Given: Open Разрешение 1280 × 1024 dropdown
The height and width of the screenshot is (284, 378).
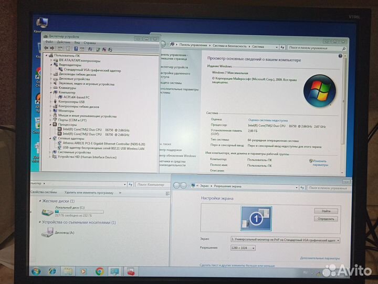Looking at the screenshot, I should tap(243, 248).
